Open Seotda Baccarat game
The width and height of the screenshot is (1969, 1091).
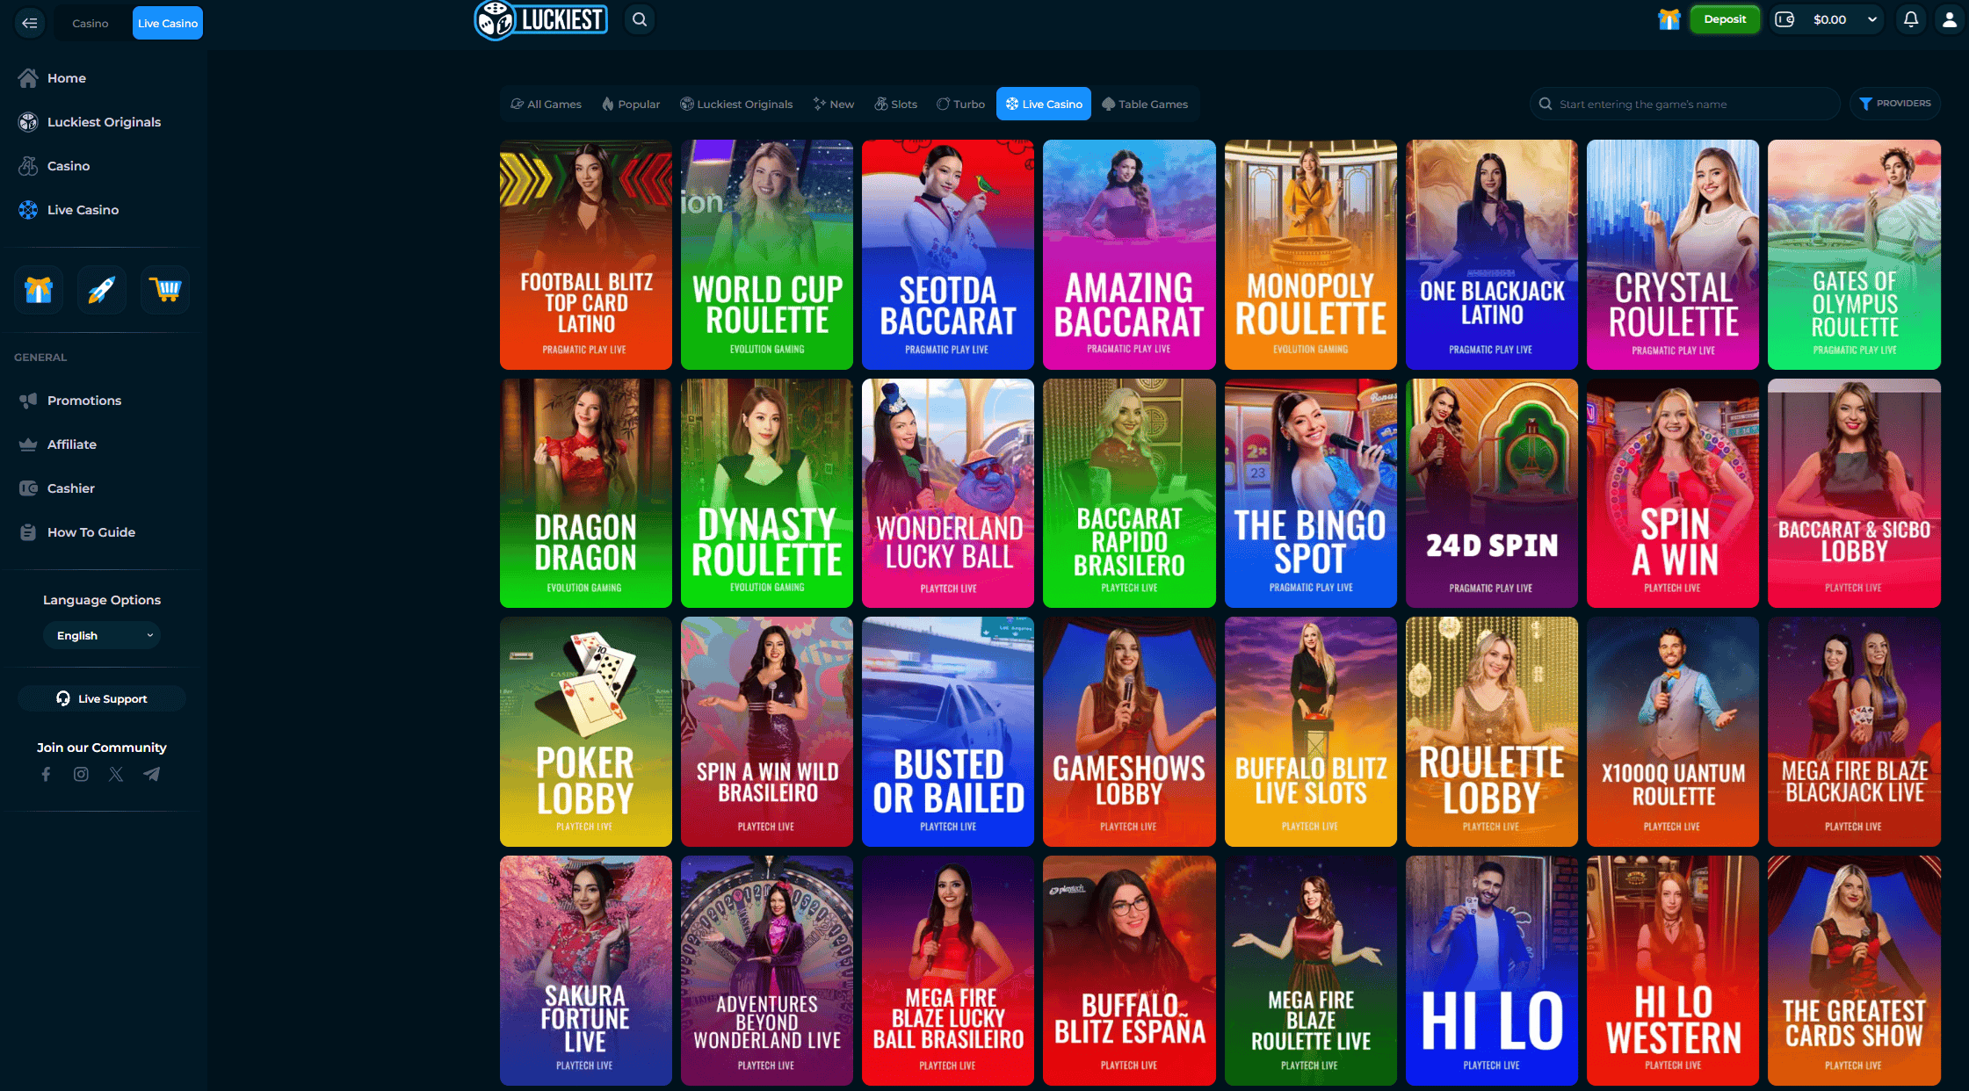pos(948,255)
